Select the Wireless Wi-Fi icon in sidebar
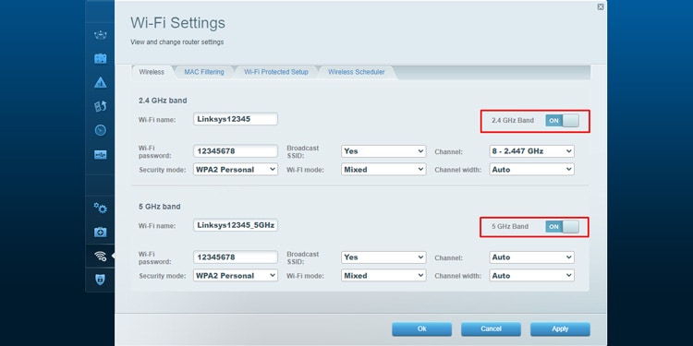The width and height of the screenshot is (693, 346). click(101, 256)
